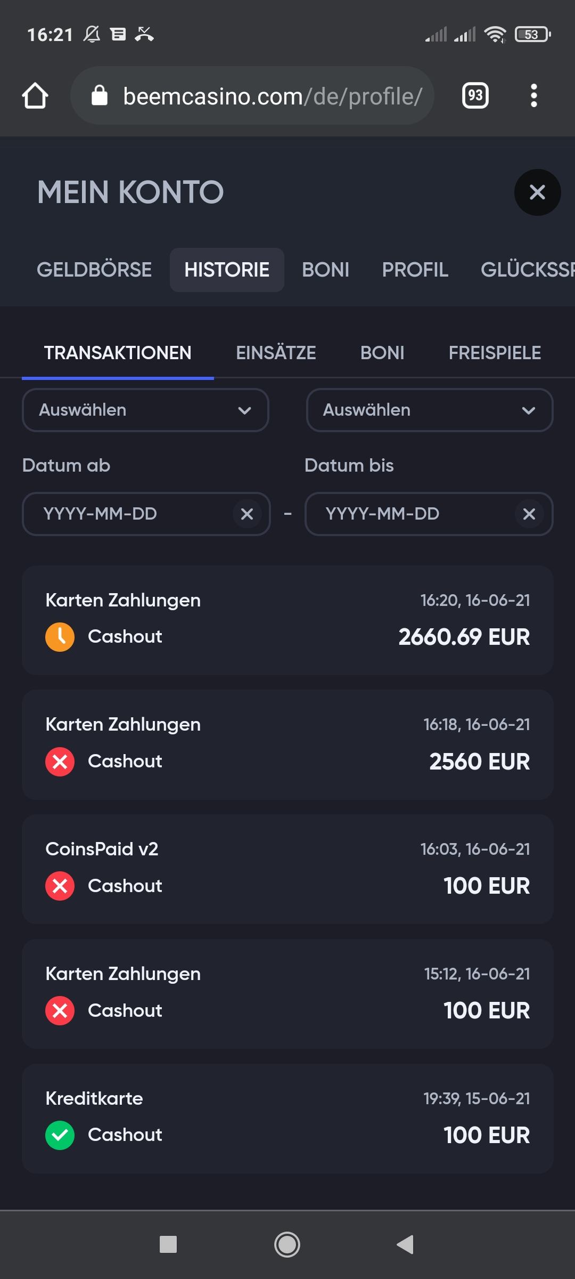Close the Mein Konto panel
The image size is (575, 1279).
537,192
